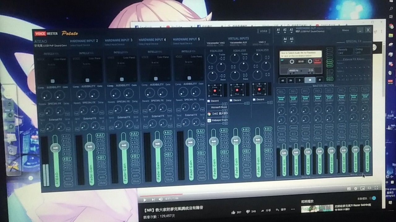The width and height of the screenshot is (396, 222).
Task: Stop the cassette recorder
Action: click(310, 80)
